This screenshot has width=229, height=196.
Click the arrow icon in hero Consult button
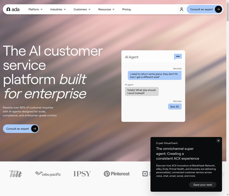click(35, 129)
